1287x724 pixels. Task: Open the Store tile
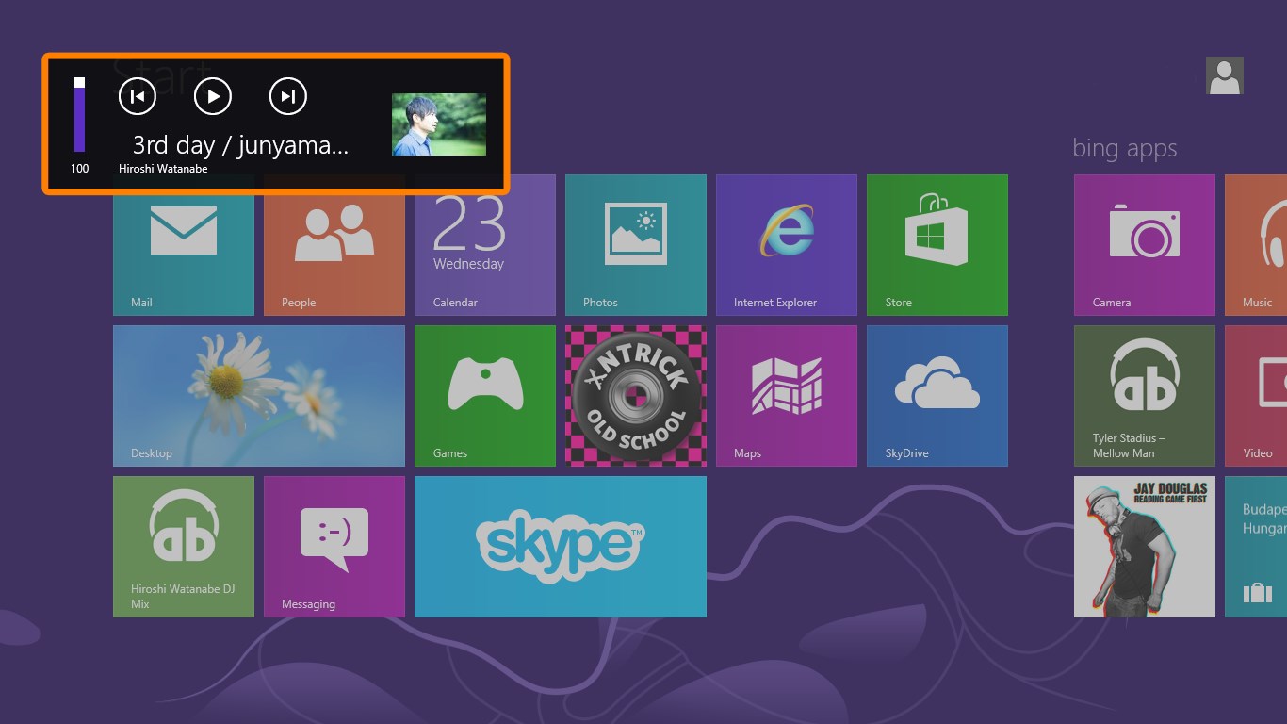(x=937, y=245)
